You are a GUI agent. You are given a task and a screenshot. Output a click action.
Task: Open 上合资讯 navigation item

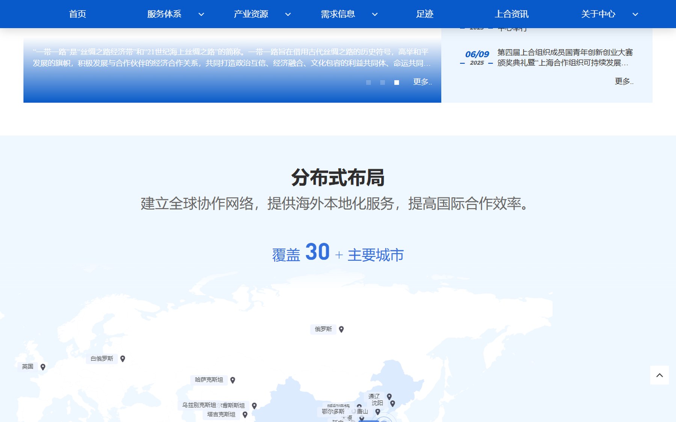click(x=512, y=14)
